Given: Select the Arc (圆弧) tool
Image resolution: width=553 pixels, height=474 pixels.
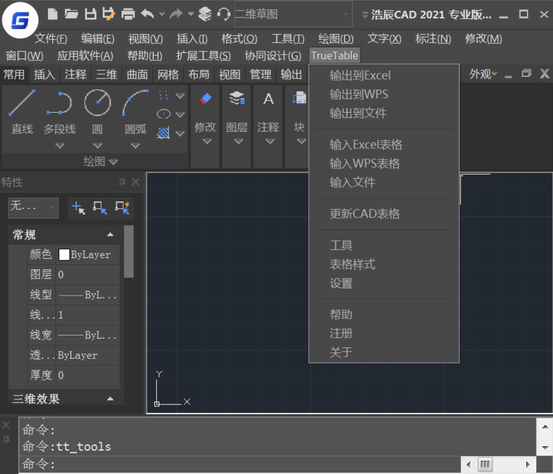Looking at the screenshot, I should click(136, 112).
